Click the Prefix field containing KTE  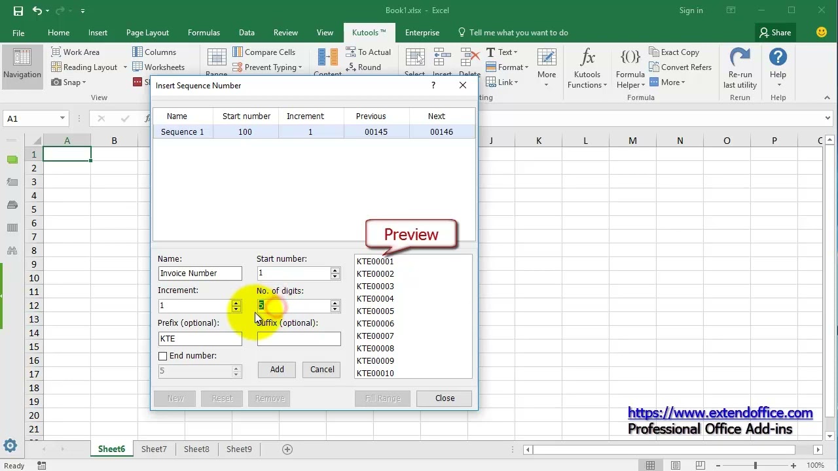pos(200,339)
